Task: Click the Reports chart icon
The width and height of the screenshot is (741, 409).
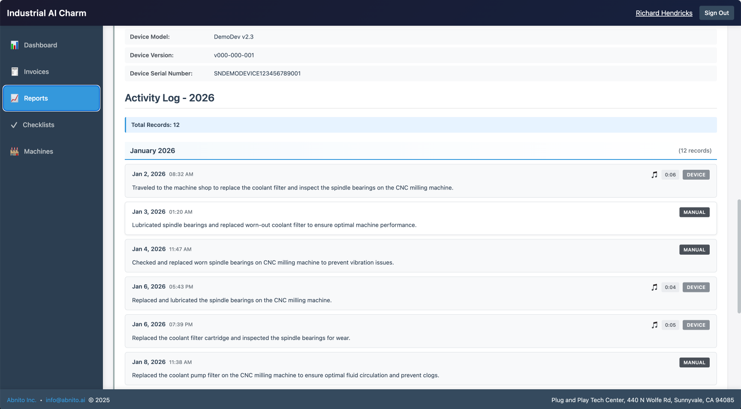Action: [14, 98]
